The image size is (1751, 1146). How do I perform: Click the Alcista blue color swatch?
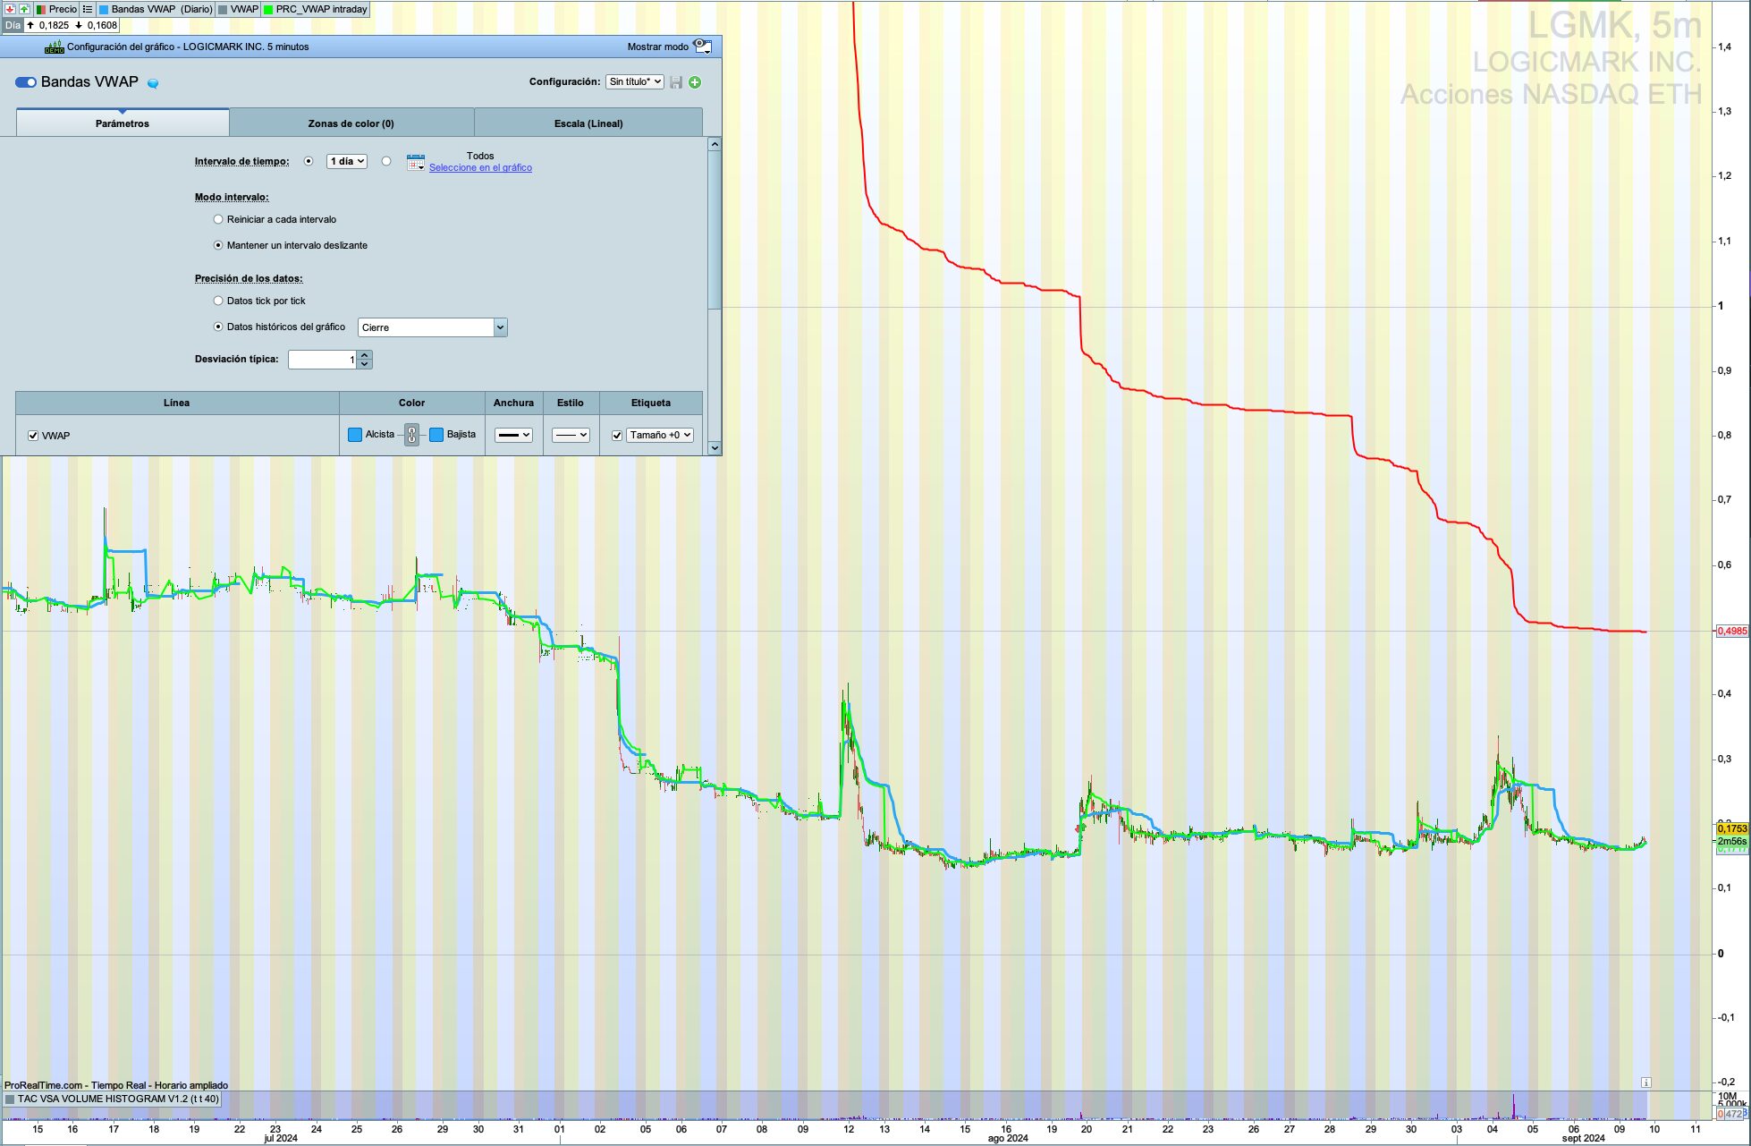[x=355, y=435]
